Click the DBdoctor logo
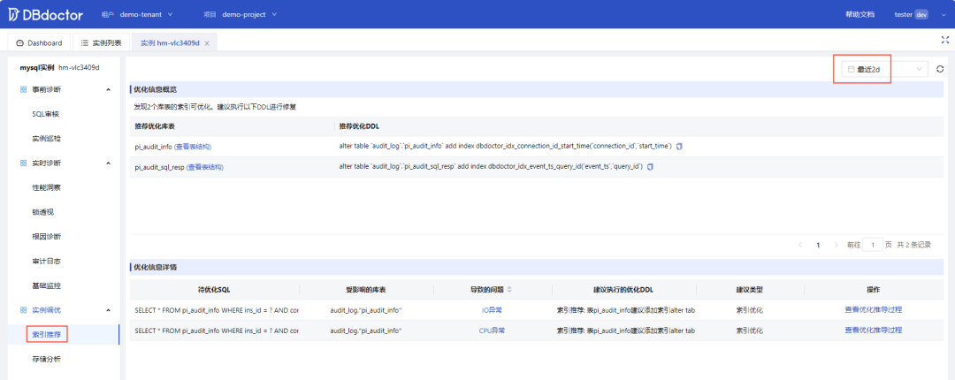This screenshot has width=955, height=380. point(46,14)
